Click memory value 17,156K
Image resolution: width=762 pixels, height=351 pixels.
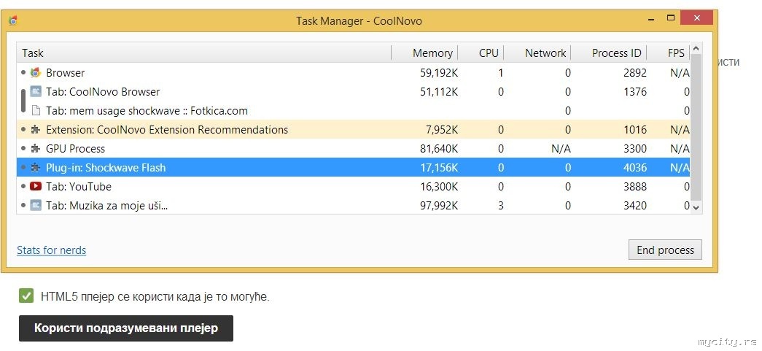(439, 167)
